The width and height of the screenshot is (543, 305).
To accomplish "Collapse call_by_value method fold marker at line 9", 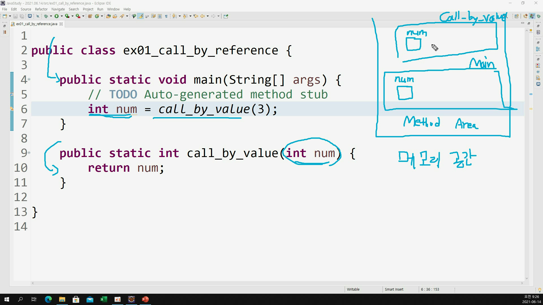I will coord(29,153).
